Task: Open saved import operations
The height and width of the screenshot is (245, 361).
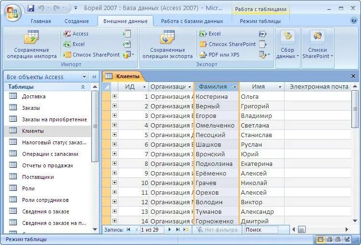Action: click(32, 45)
